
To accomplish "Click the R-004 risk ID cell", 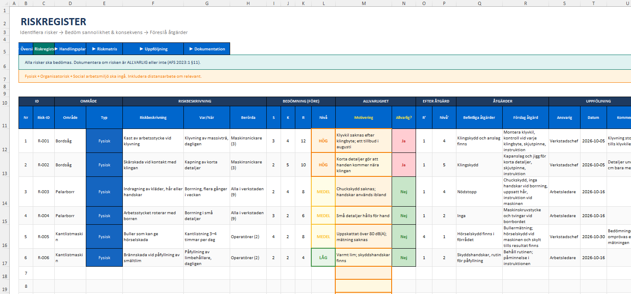I will coord(44,216).
